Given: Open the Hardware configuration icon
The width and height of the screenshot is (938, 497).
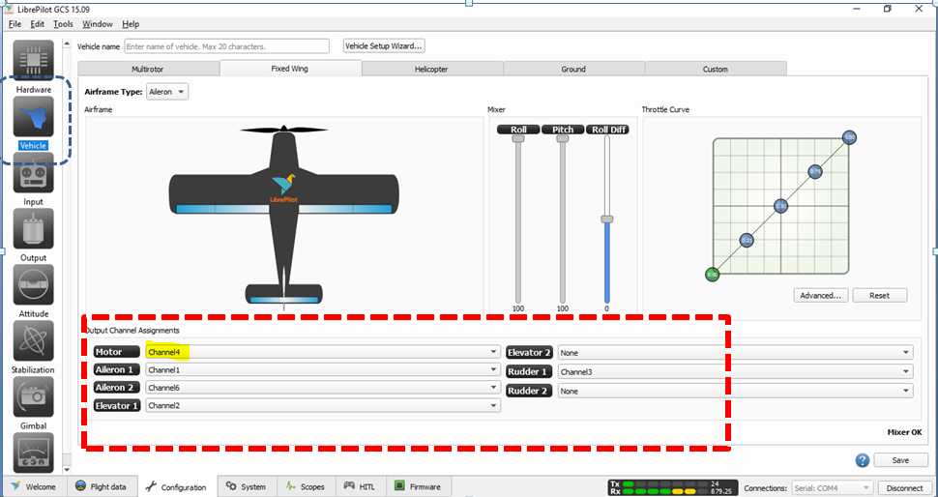Looking at the screenshot, I should [33, 61].
